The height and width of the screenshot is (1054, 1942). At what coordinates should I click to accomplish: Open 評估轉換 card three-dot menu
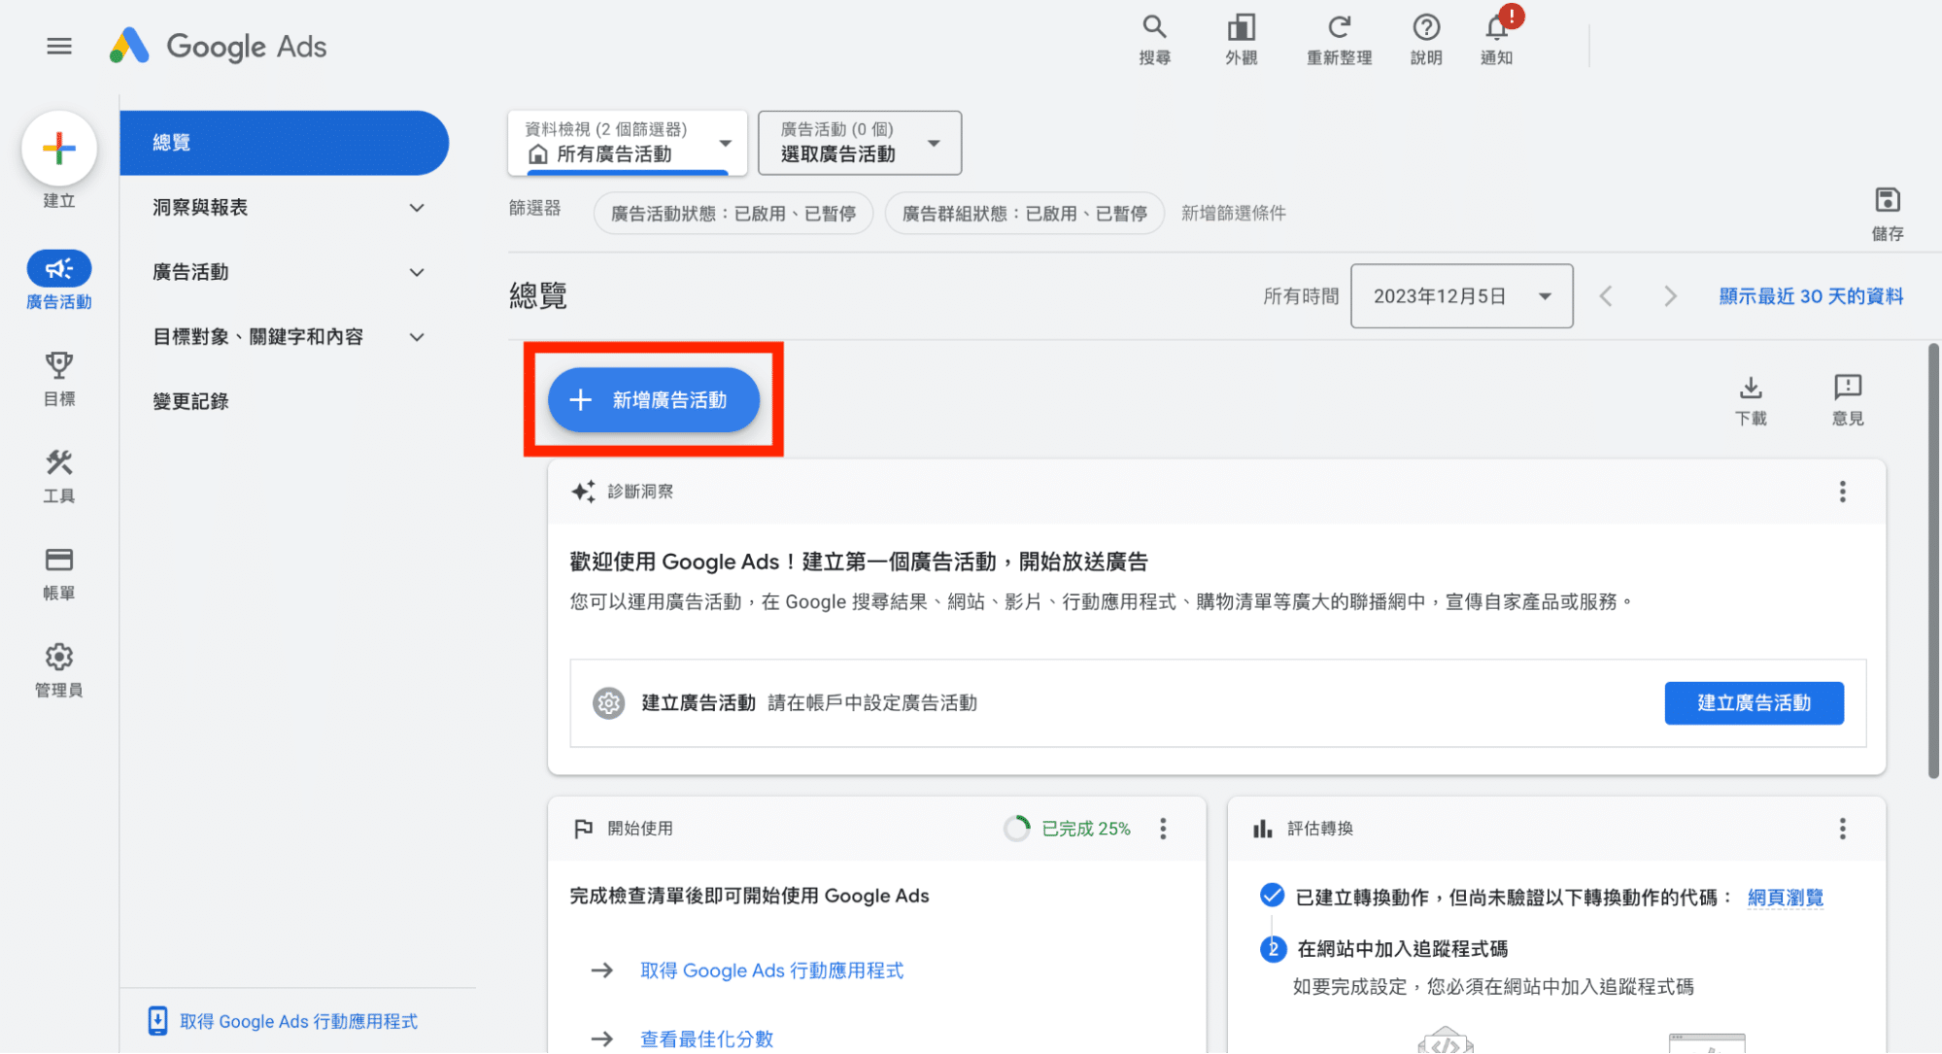pos(1842,829)
